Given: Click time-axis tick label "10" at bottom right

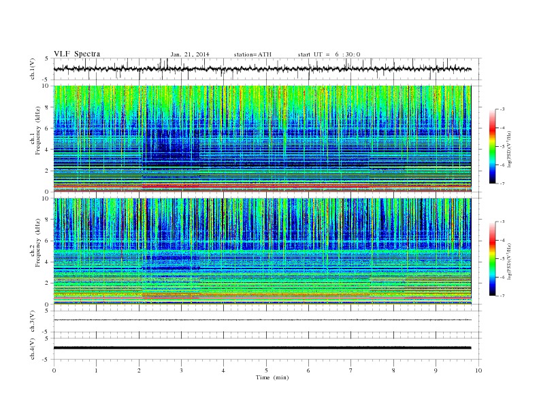Looking at the screenshot, I should click(478, 370).
